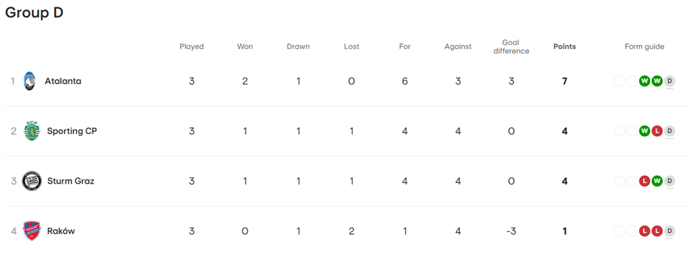Click Sturm Graz's green win form badge

(657, 181)
